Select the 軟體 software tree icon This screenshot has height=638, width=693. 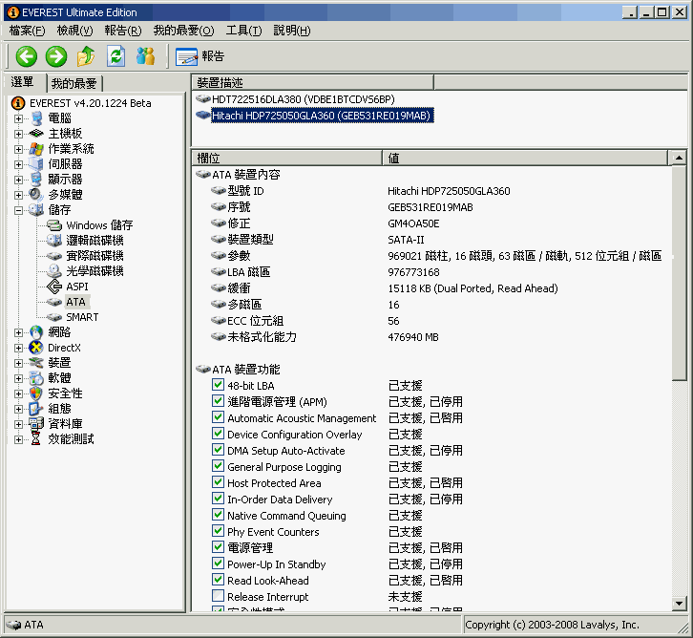(x=36, y=378)
